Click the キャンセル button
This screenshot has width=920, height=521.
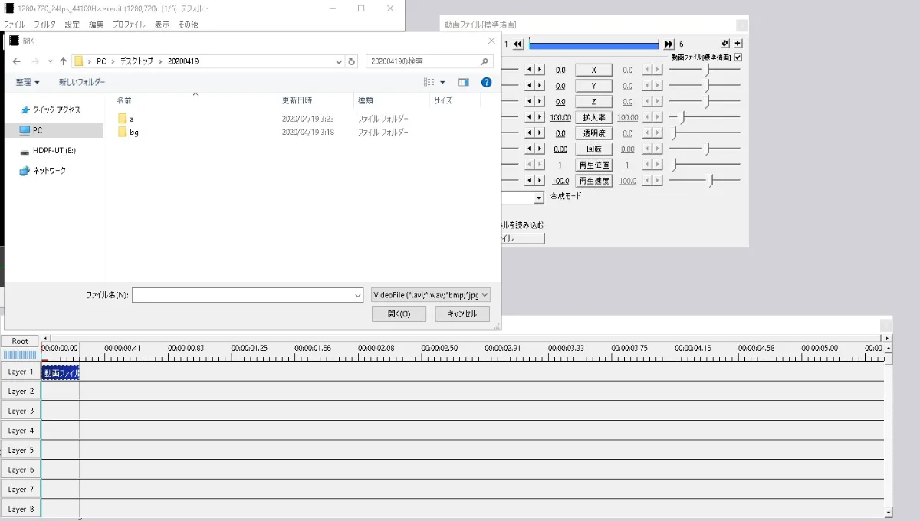click(462, 314)
